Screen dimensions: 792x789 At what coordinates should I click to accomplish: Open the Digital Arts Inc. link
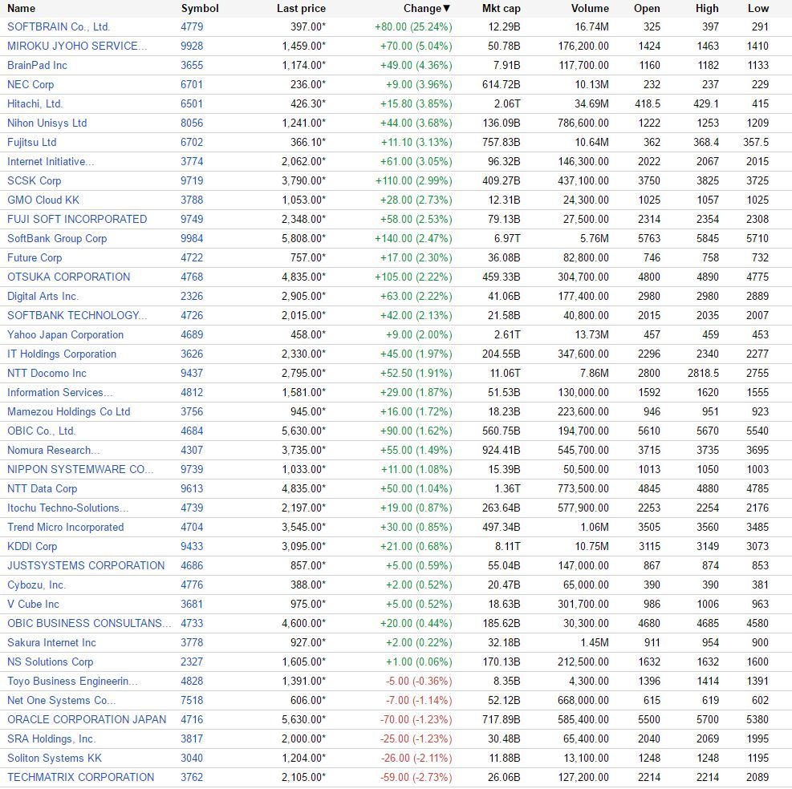coord(43,296)
